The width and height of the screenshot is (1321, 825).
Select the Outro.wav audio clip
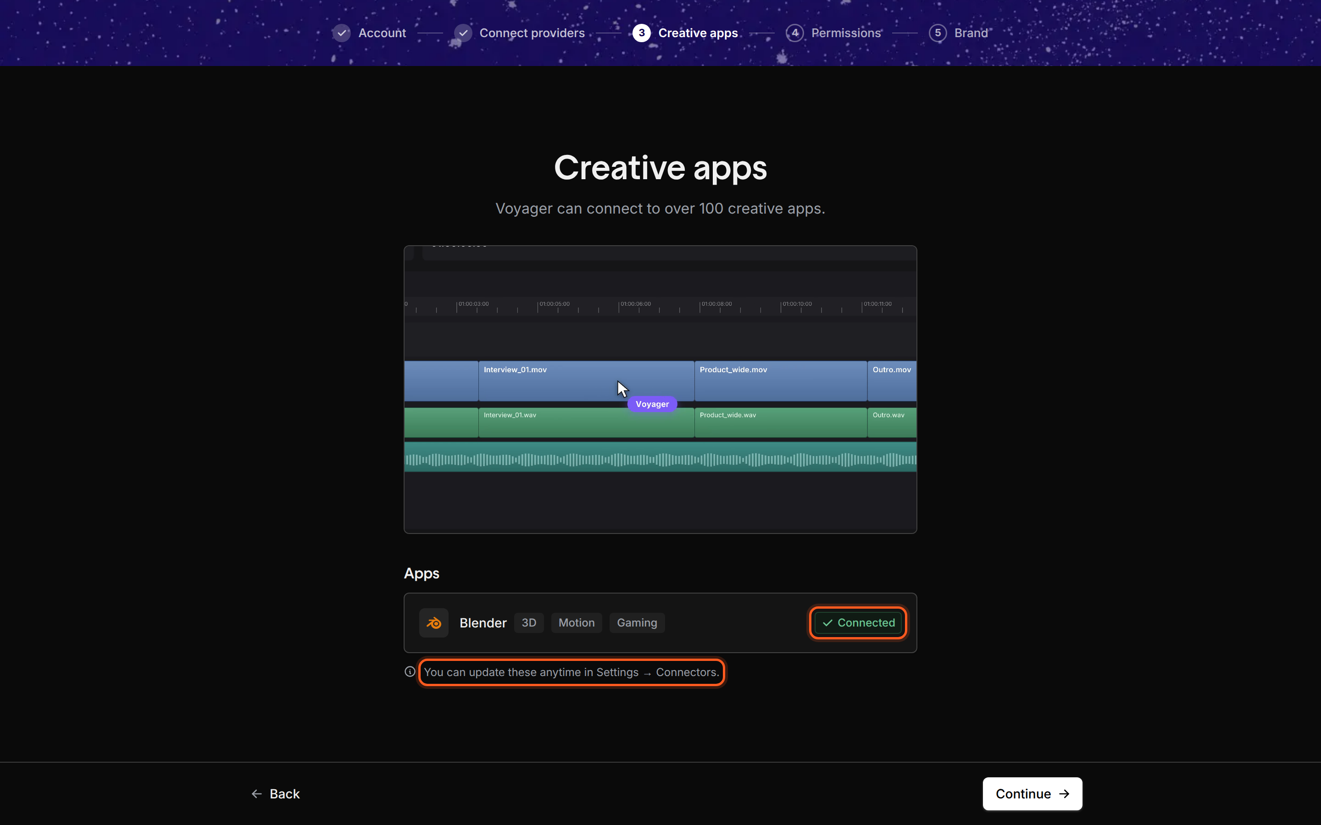(892, 422)
